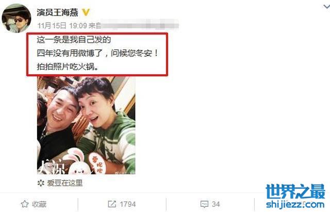Open the blurred post source link
The height and width of the screenshot is (212, 330).
140,26
